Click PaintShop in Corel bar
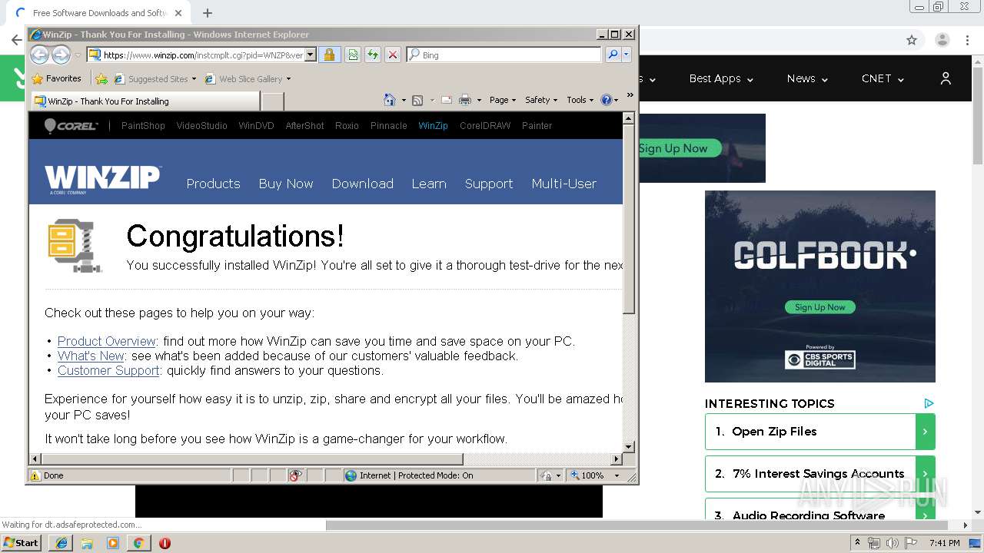This screenshot has height=553, width=984. (143, 126)
